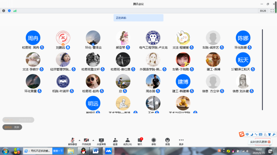
Task: Start screen sharing with 共享屏幕 icon
Action: tap(101, 141)
